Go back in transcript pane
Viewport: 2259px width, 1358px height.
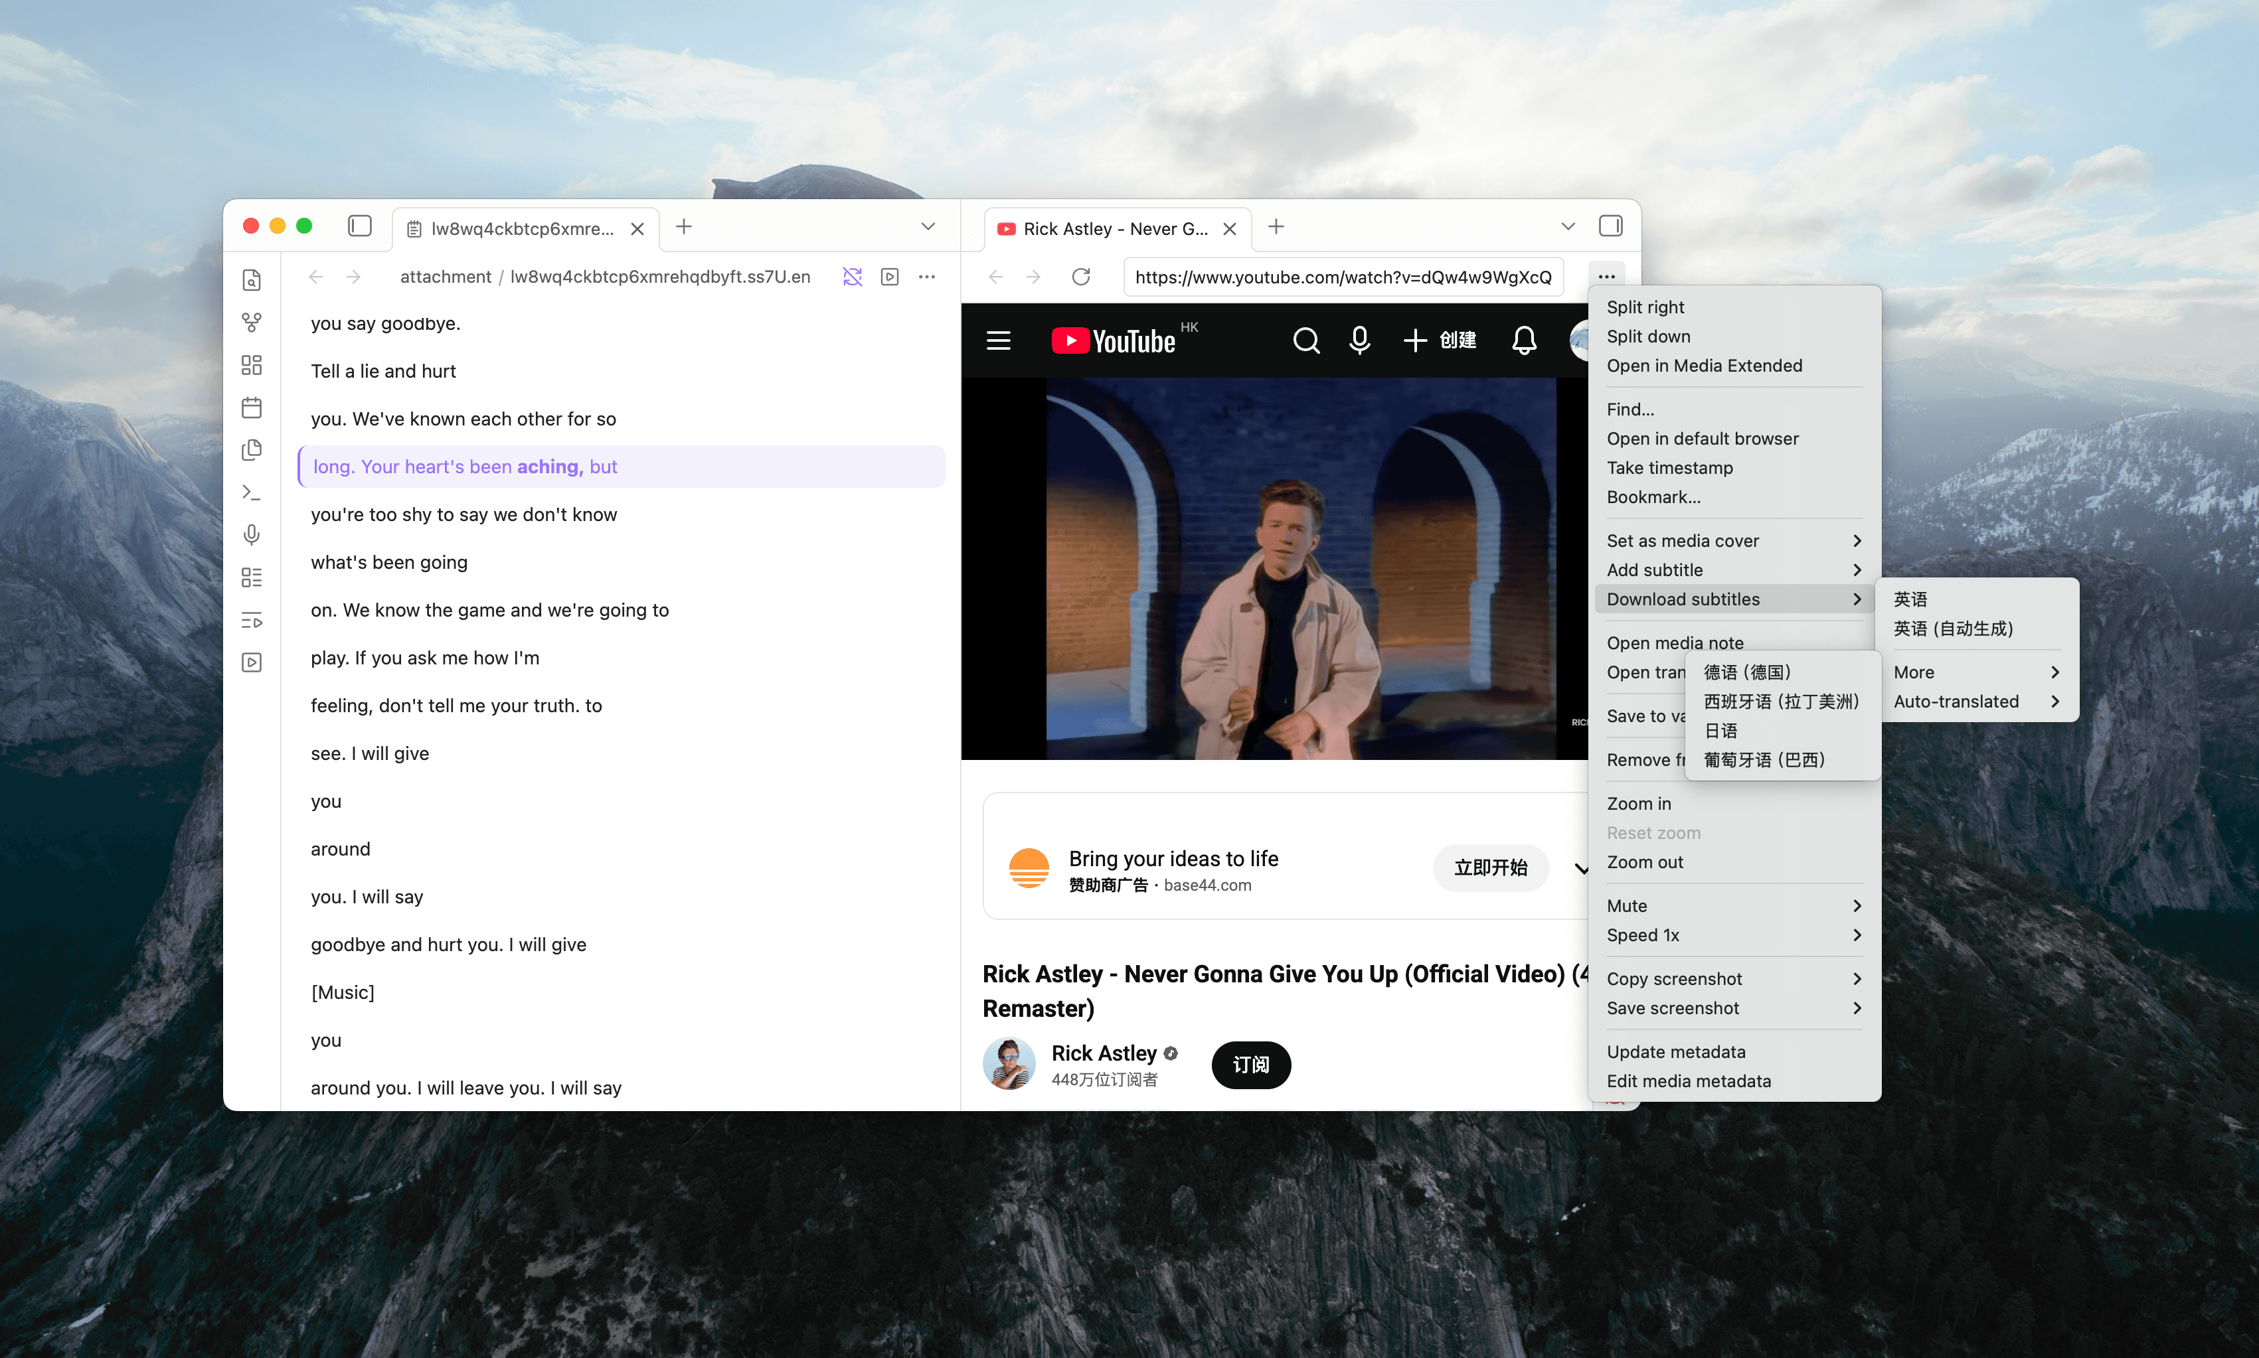pyautogui.click(x=316, y=276)
